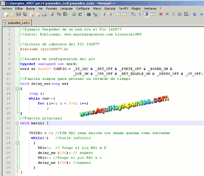Viewport: 204px width, 176px height.
Task: Start macro recording with red dot icon
Action: (x=161, y=14)
